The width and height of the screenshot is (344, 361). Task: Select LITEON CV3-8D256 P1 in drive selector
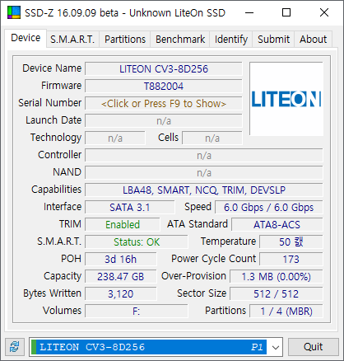(x=149, y=347)
